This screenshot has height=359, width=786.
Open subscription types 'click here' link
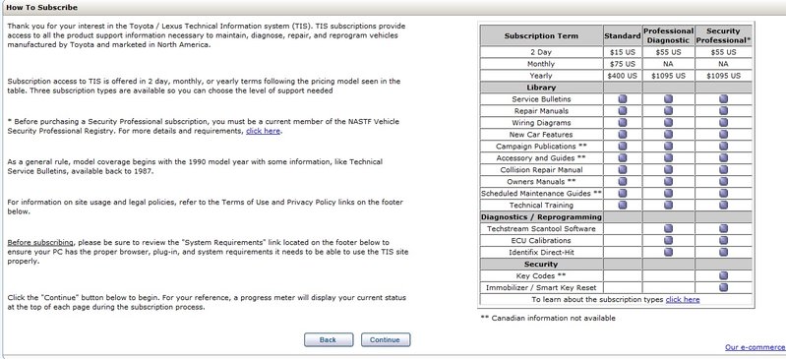point(683,299)
